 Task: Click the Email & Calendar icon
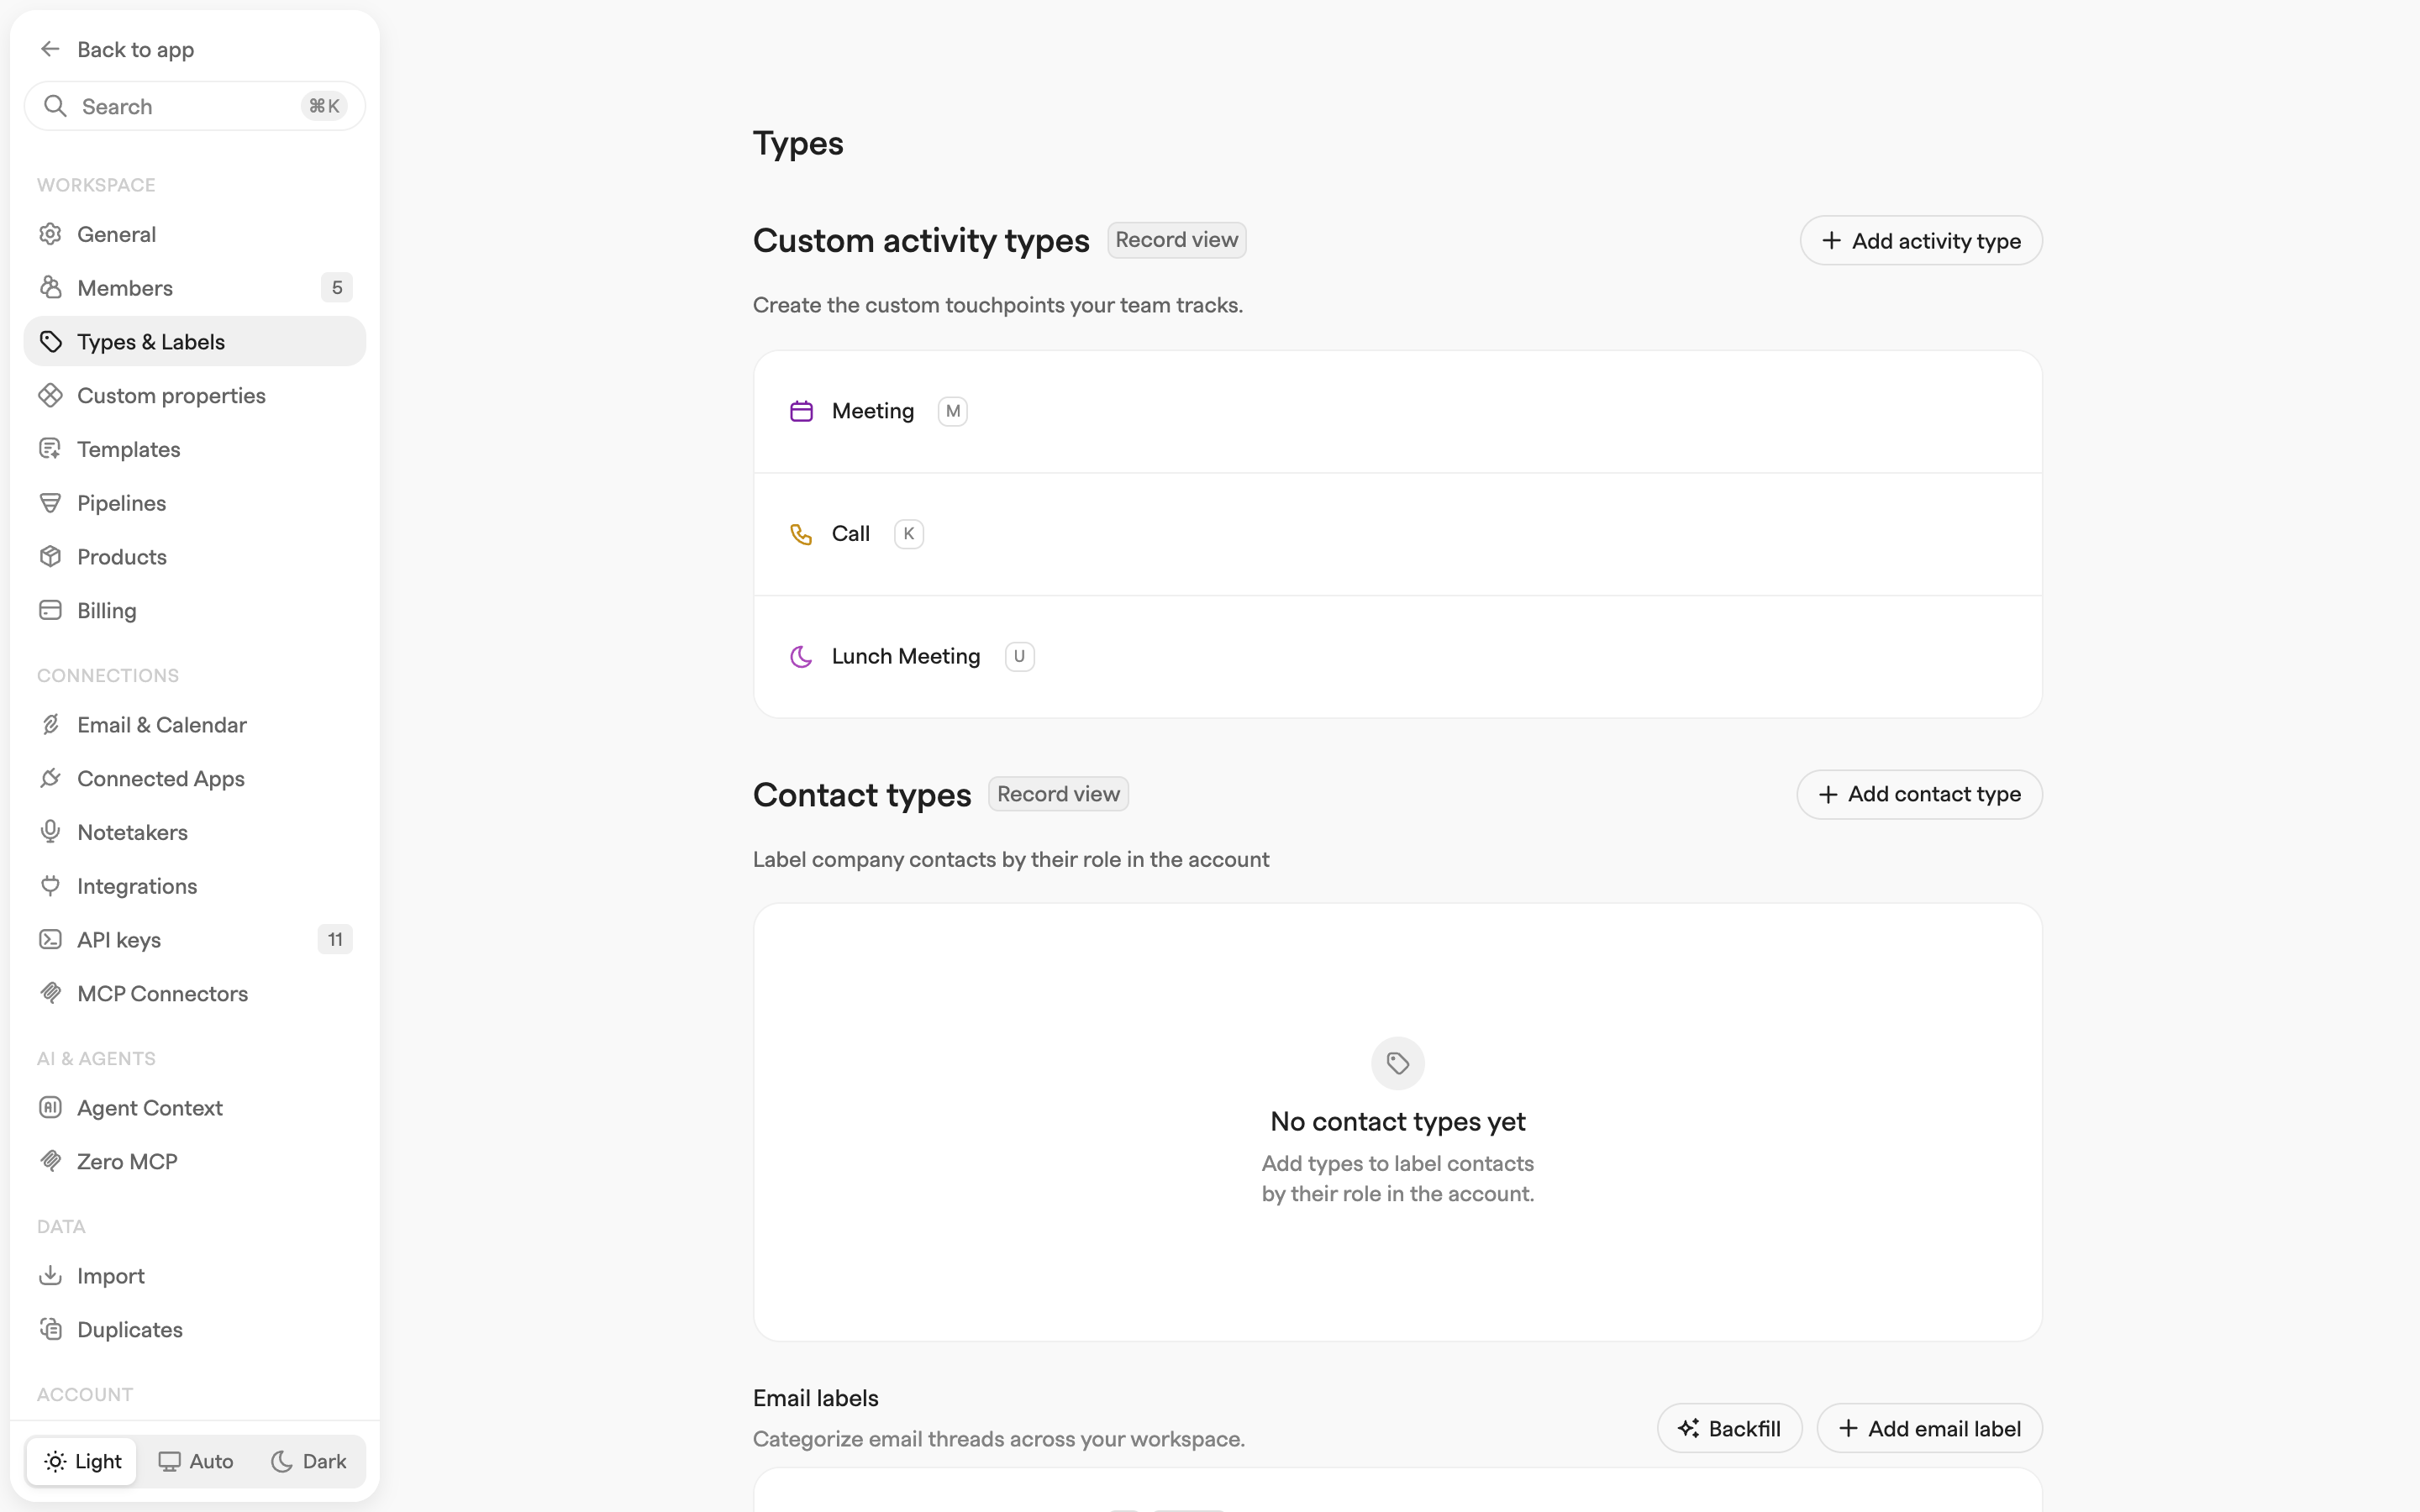click(50, 725)
